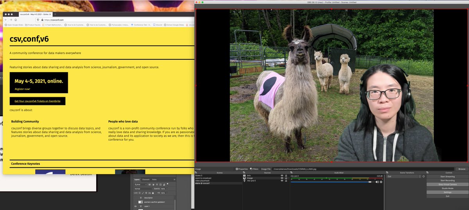
Task: Lock transparent pixels in Photoshop Layers panel
Action: (x=140, y=193)
